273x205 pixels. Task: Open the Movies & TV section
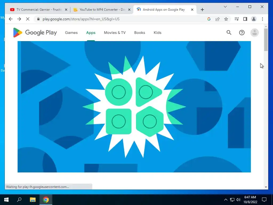click(115, 33)
